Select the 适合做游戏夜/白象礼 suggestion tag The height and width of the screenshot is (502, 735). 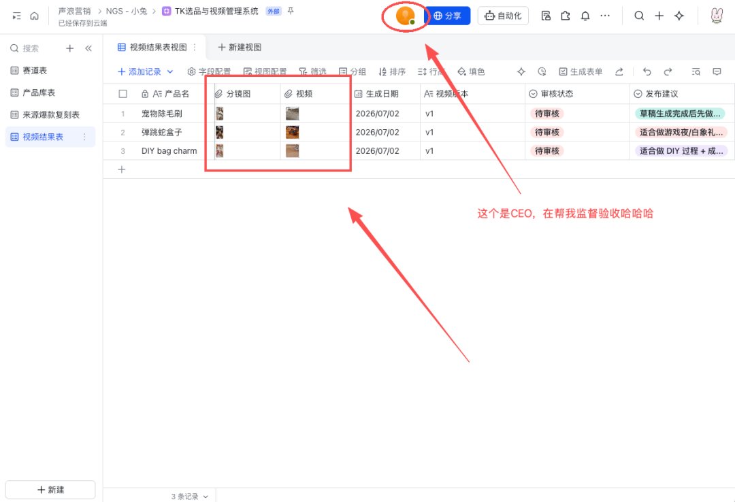coord(681,132)
